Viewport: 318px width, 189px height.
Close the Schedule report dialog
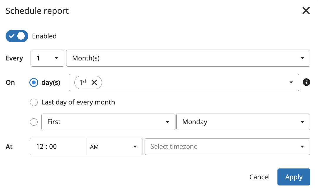306,11
